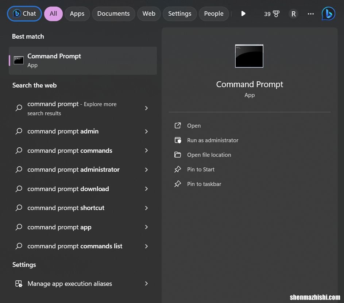Switch to the Apps filter tab
This screenshot has width=344, height=303.
pyautogui.click(x=77, y=13)
